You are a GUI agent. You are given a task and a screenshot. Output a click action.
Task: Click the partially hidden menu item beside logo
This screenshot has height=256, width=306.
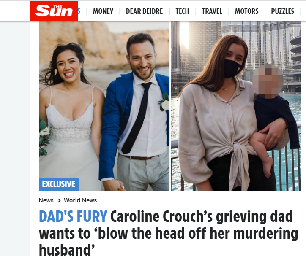(79, 11)
